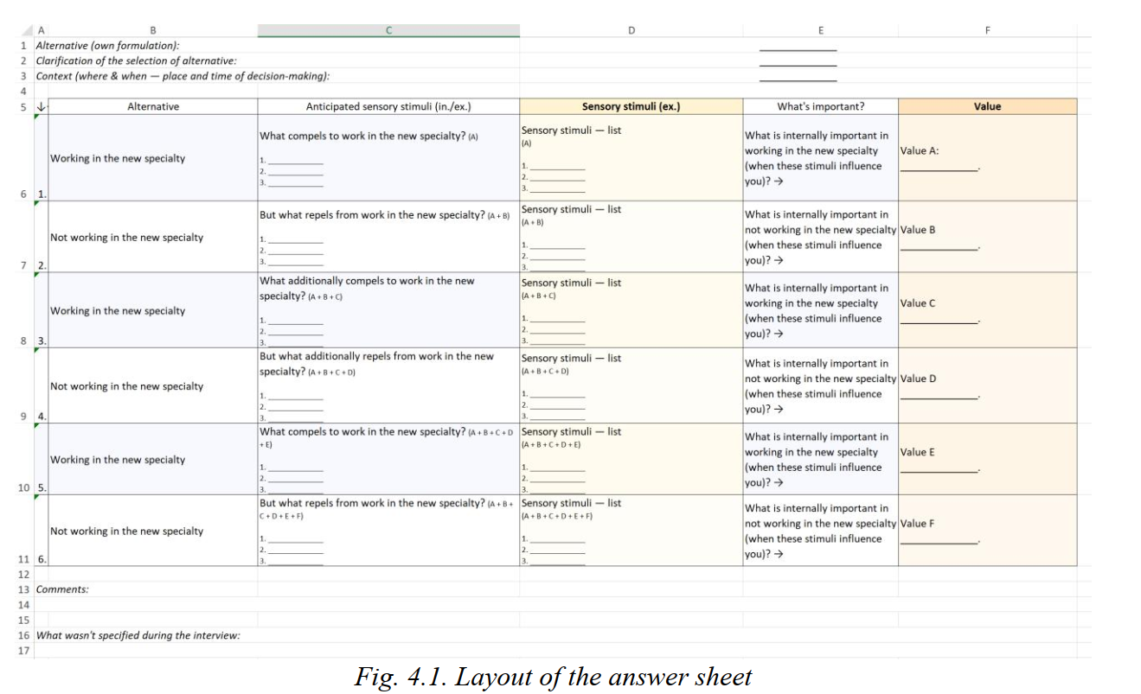This screenshot has width=1141, height=694.
Task: Click blank underline in cell E3
Action: 798,81
